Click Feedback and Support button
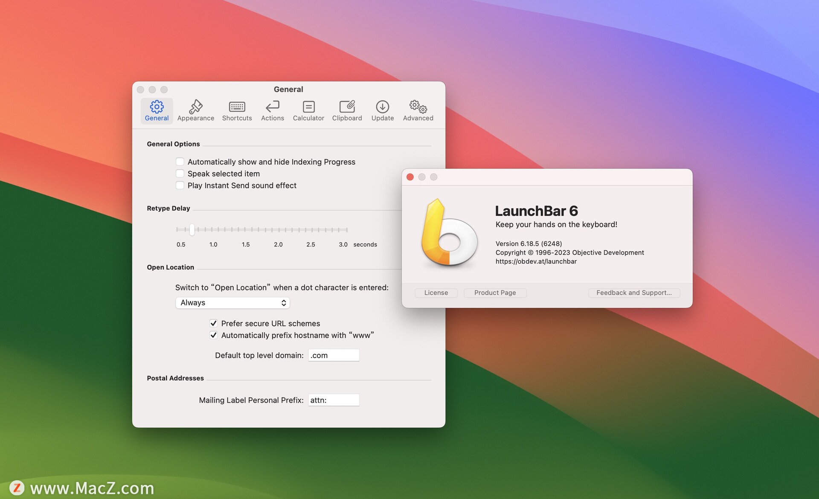Viewport: 819px width, 499px height. click(x=634, y=293)
